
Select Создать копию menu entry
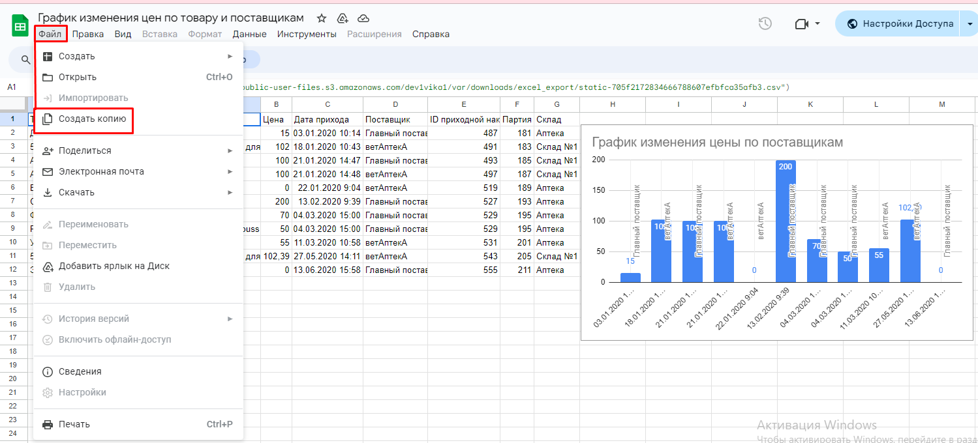click(x=92, y=119)
